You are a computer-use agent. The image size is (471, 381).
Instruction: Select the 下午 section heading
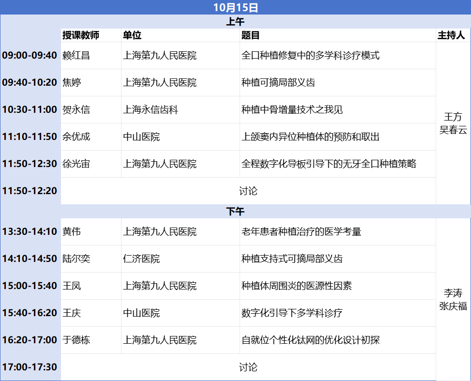coord(235,212)
